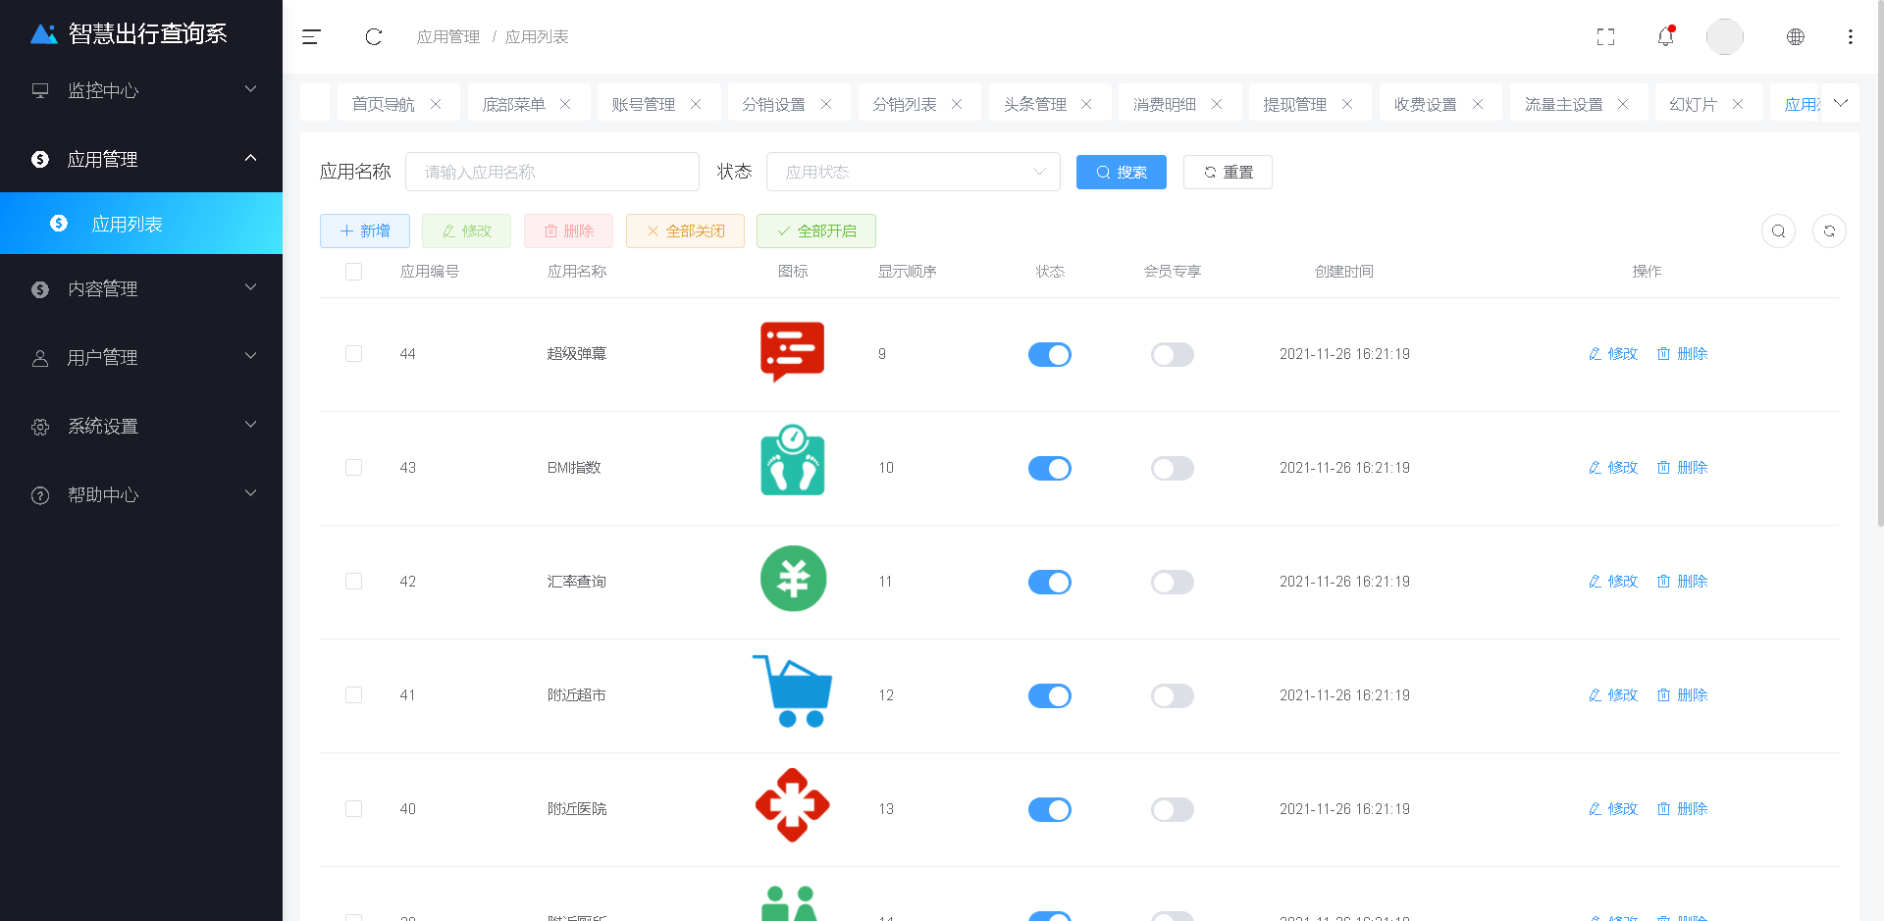Click the globe language icon

click(x=1795, y=37)
